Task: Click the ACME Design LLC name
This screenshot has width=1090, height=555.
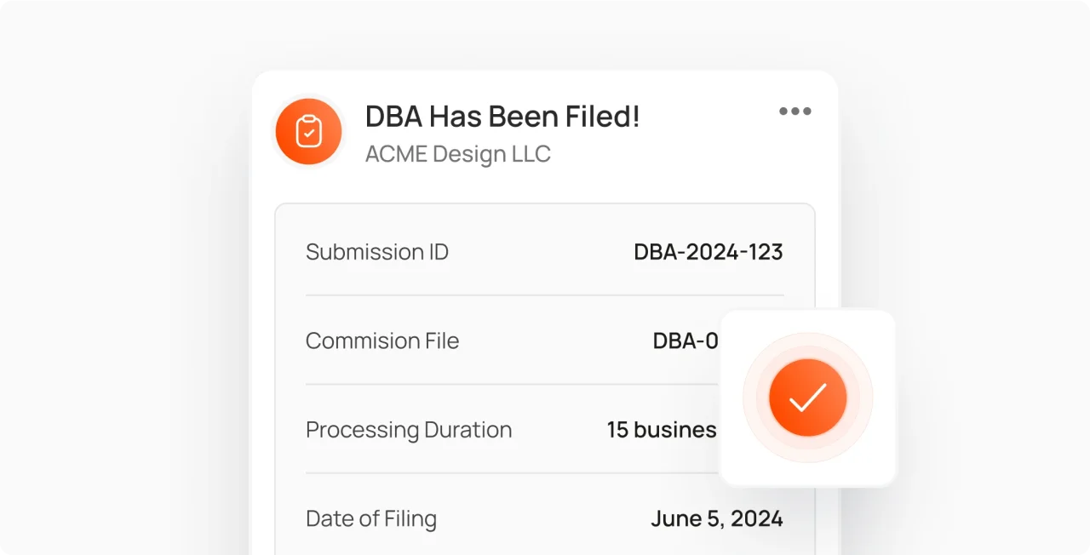Action: point(457,154)
